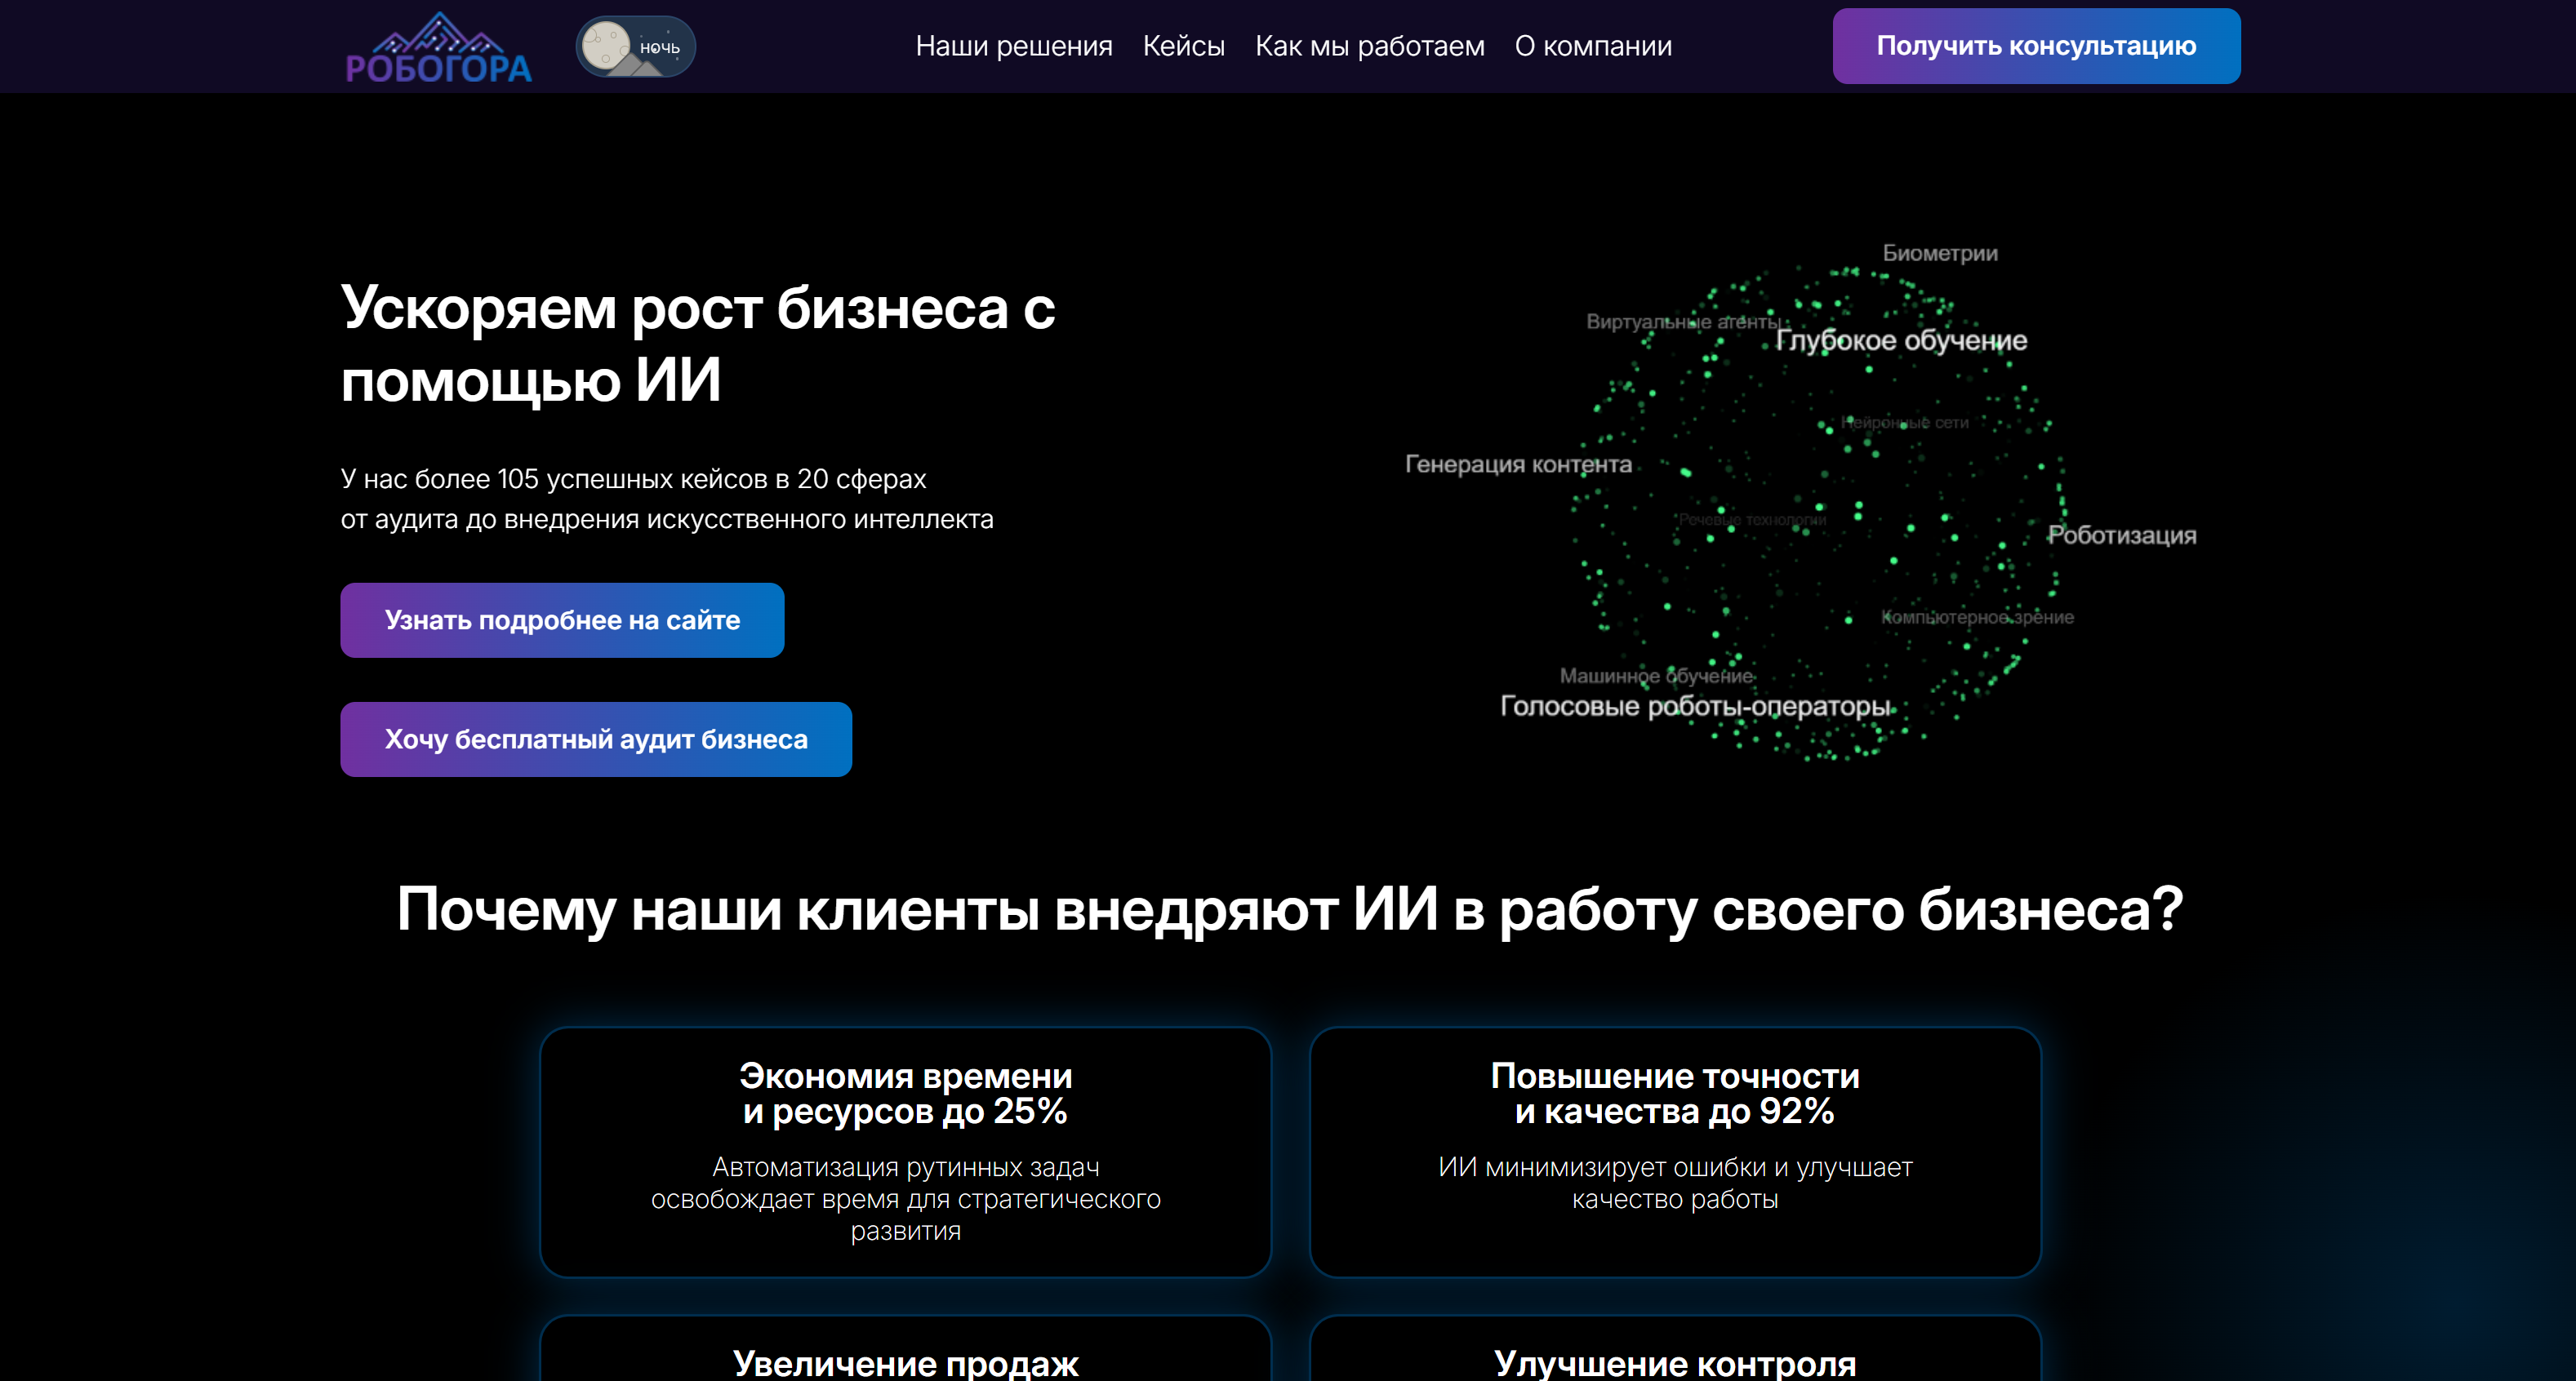The height and width of the screenshot is (1381, 2576).
Task: Click the 'Получить консультацию' button
Action: click(x=2036, y=45)
